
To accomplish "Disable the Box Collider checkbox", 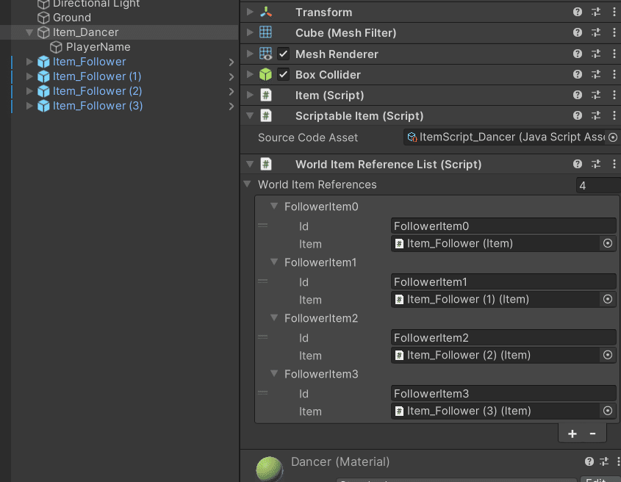I will click(283, 74).
